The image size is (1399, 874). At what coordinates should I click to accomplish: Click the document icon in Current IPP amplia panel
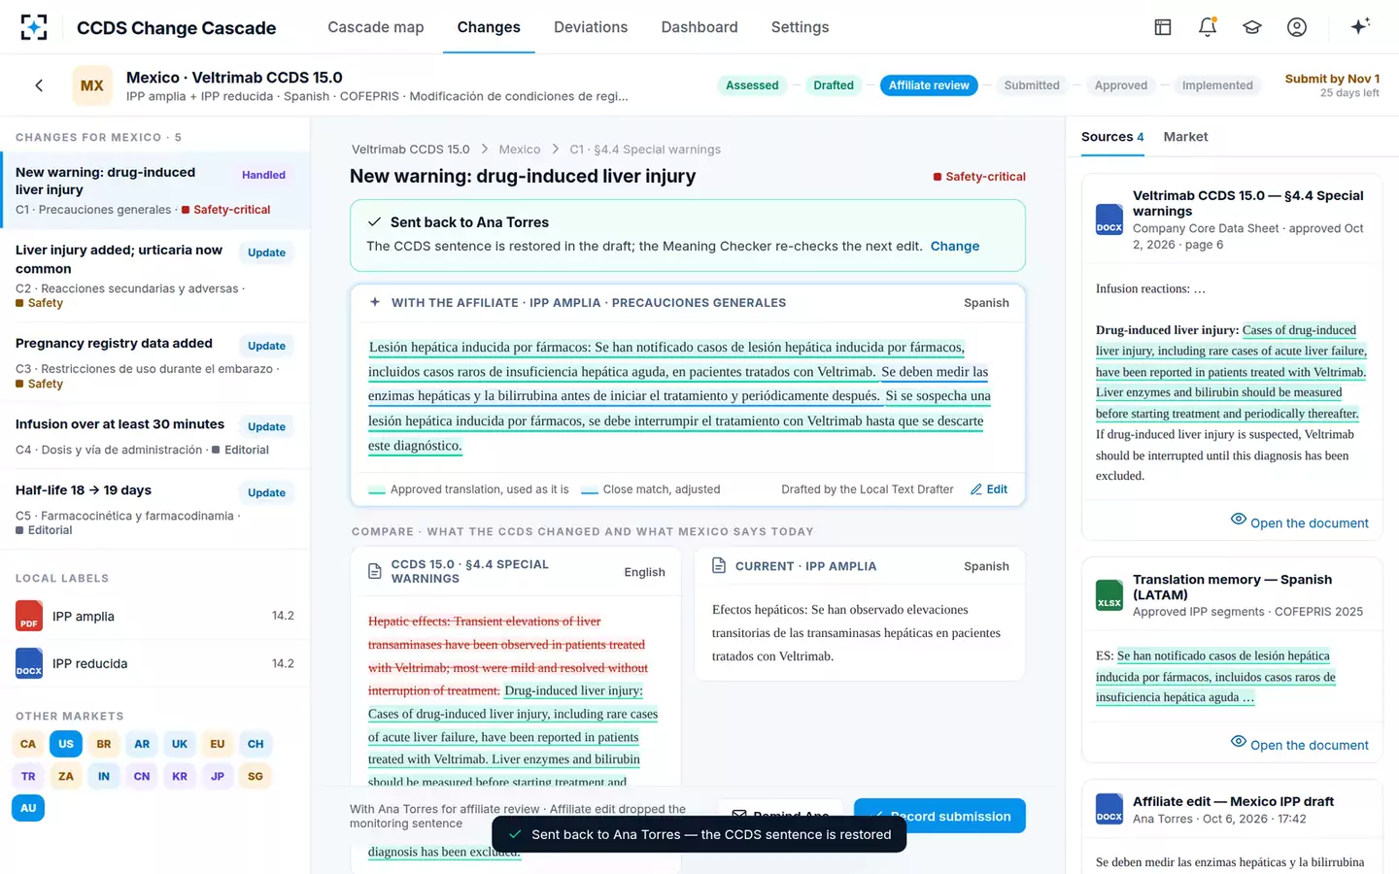tap(719, 565)
